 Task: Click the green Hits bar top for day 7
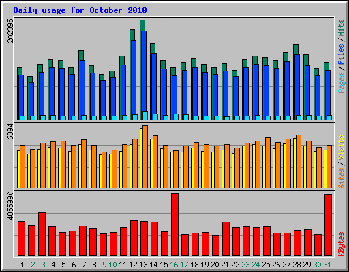81,55
